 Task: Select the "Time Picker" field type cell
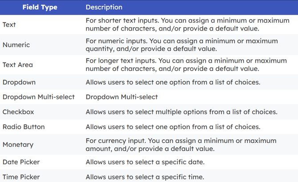click(21, 177)
